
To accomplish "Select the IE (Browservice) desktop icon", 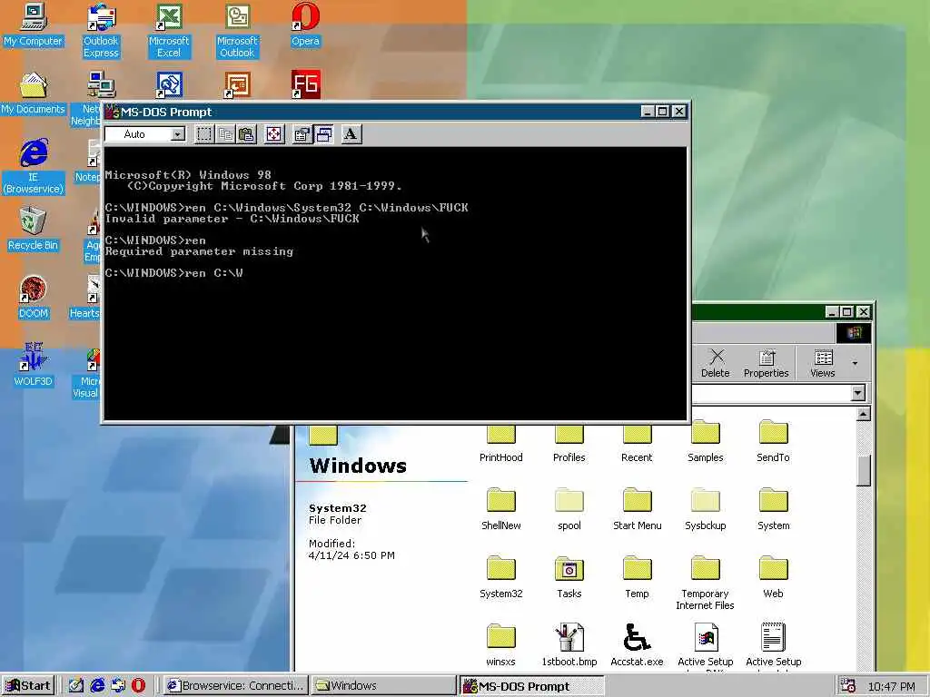I will 34,167.
